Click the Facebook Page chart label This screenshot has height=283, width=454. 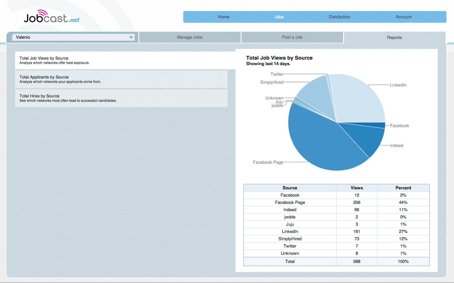[268, 162]
